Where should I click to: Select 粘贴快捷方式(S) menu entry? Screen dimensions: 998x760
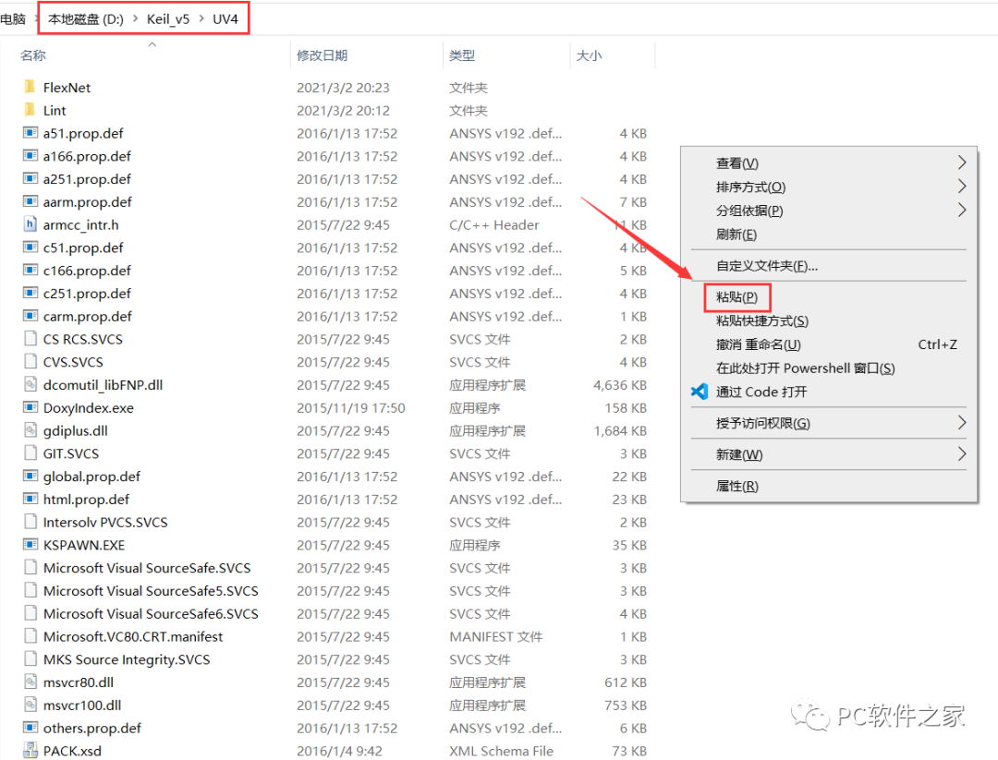coord(761,320)
